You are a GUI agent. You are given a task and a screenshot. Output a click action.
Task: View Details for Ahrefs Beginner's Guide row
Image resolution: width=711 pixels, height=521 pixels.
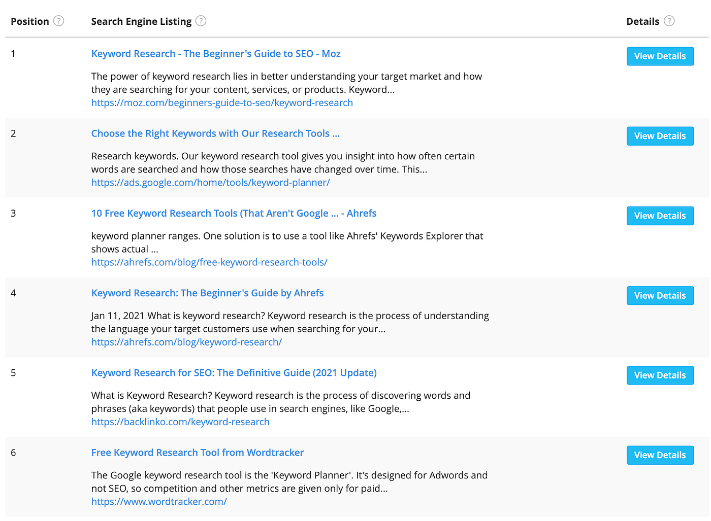pyautogui.click(x=660, y=295)
